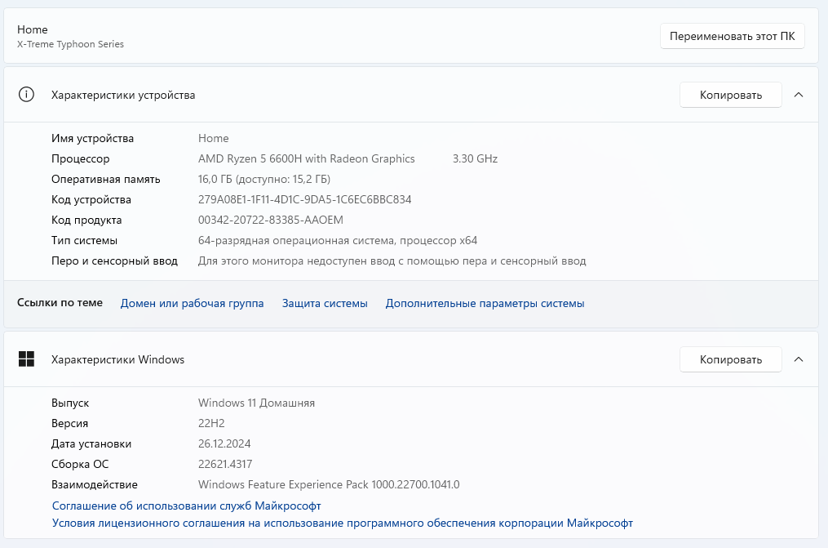Open Microsoft software license terms link
Image resolution: width=828 pixels, height=548 pixels.
342,523
